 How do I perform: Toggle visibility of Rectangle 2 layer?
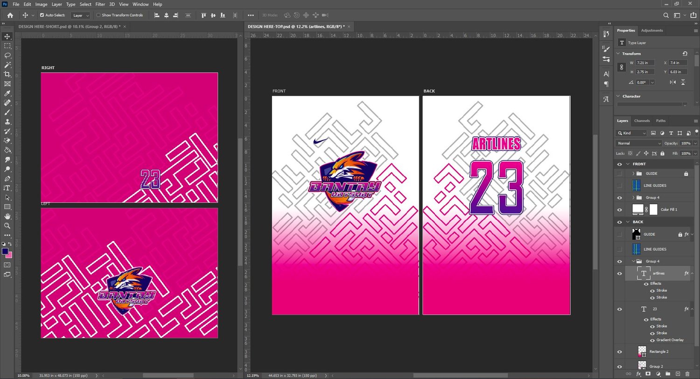pos(619,352)
